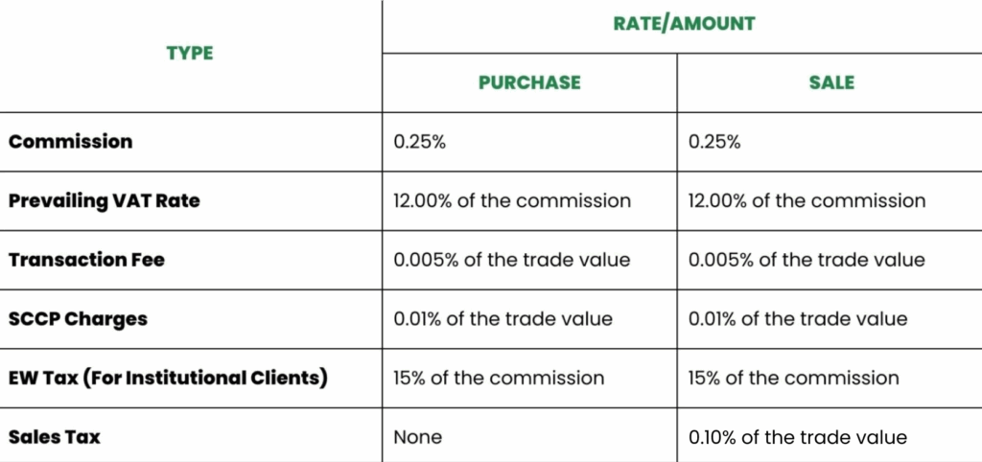This screenshot has height=462, width=982.
Task: Select the Prevailing VAT Rate label
Action: pyautogui.click(x=105, y=200)
